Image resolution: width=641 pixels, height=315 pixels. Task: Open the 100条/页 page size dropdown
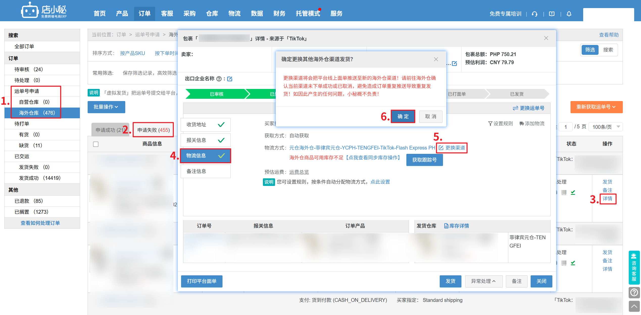point(606,127)
